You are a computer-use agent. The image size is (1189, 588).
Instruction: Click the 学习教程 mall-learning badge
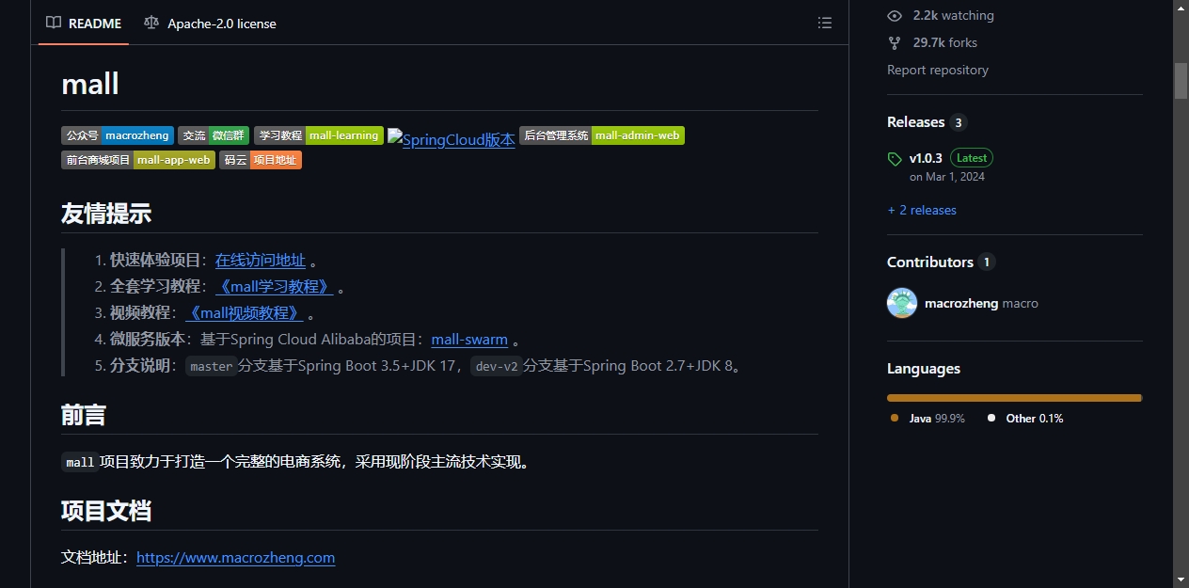tap(319, 135)
